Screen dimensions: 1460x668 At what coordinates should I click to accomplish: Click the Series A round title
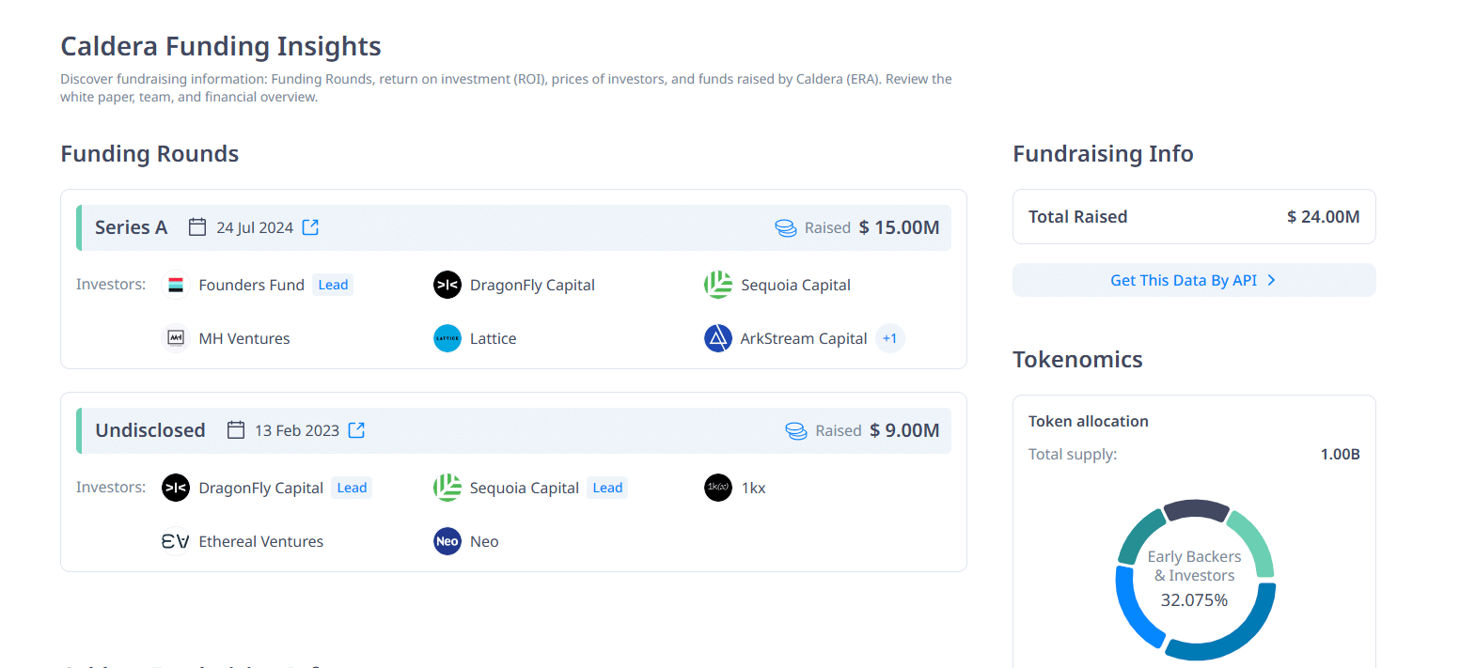(131, 227)
